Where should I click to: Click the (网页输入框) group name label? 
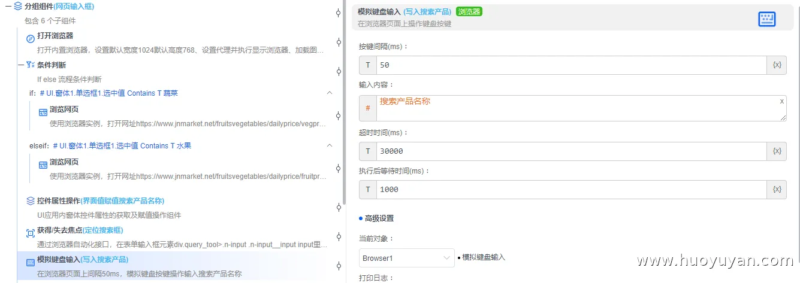[74, 7]
